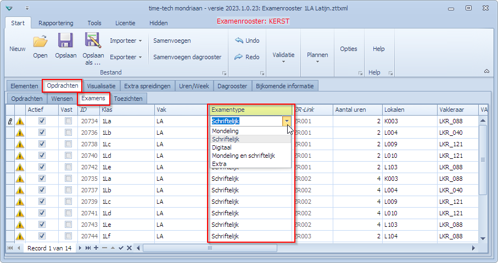Open the Exporteer dropdown
The width and height of the screenshot is (498, 263).
(x=126, y=57)
